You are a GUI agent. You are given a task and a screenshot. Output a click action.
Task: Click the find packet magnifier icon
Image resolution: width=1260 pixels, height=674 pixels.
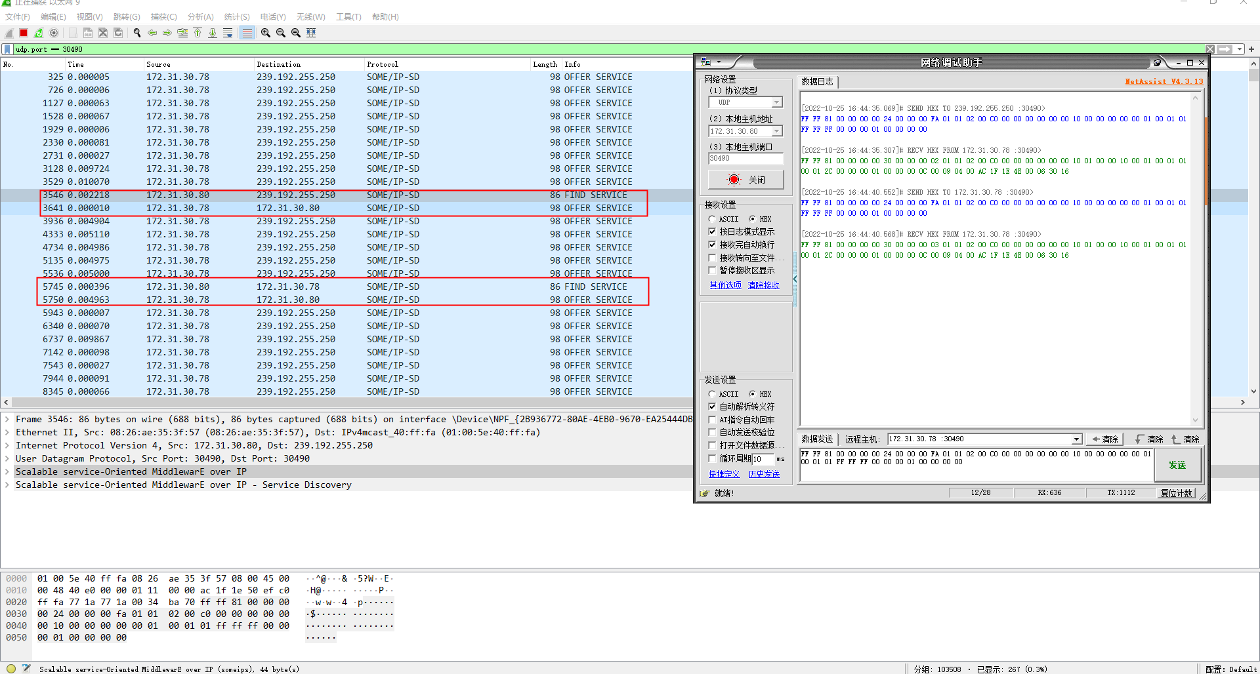pyautogui.click(x=137, y=33)
